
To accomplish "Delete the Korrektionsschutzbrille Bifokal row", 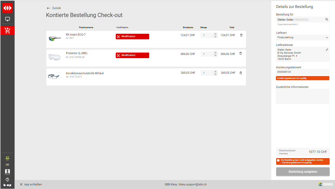I will pyautogui.click(x=241, y=73).
